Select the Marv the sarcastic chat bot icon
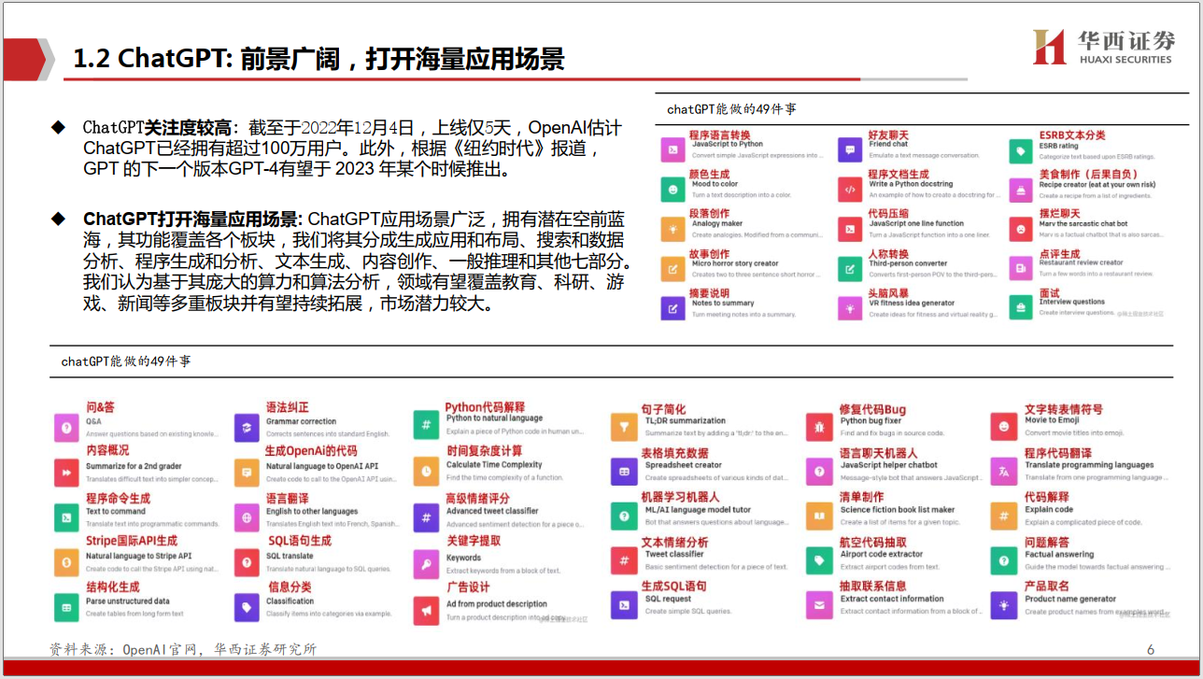 pos(1021,229)
